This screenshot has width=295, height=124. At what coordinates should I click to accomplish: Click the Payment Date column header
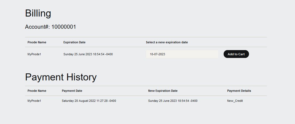[72, 91]
